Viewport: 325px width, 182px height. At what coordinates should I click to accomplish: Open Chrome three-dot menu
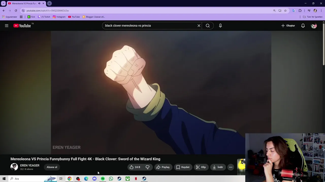(321, 11)
